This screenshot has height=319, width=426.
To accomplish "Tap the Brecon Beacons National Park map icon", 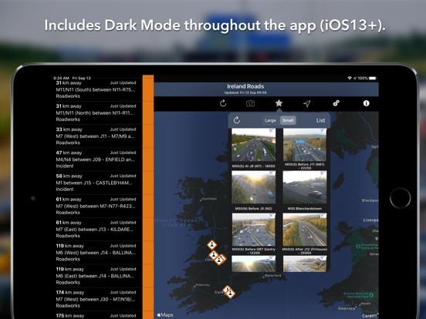I will (371, 295).
